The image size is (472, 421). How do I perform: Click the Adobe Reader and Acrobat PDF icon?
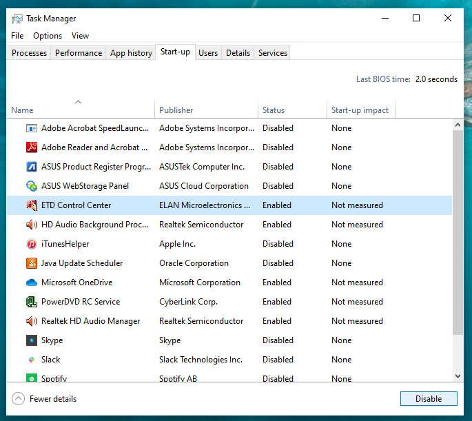32,147
